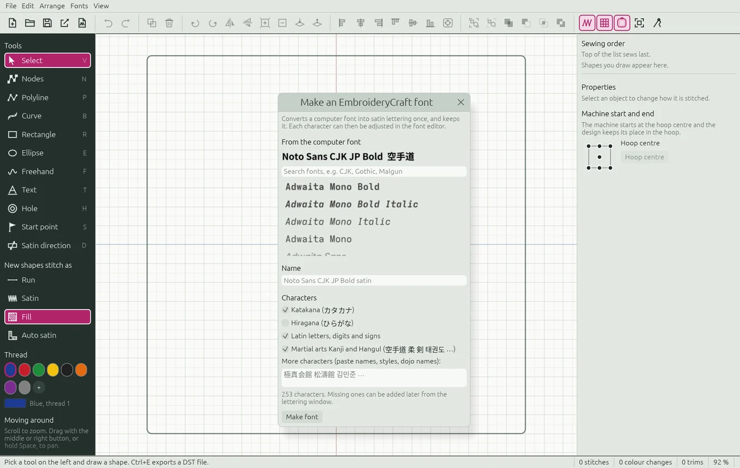The width and height of the screenshot is (740, 468).
Task: Select the Polyline tool
Action: point(47,97)
